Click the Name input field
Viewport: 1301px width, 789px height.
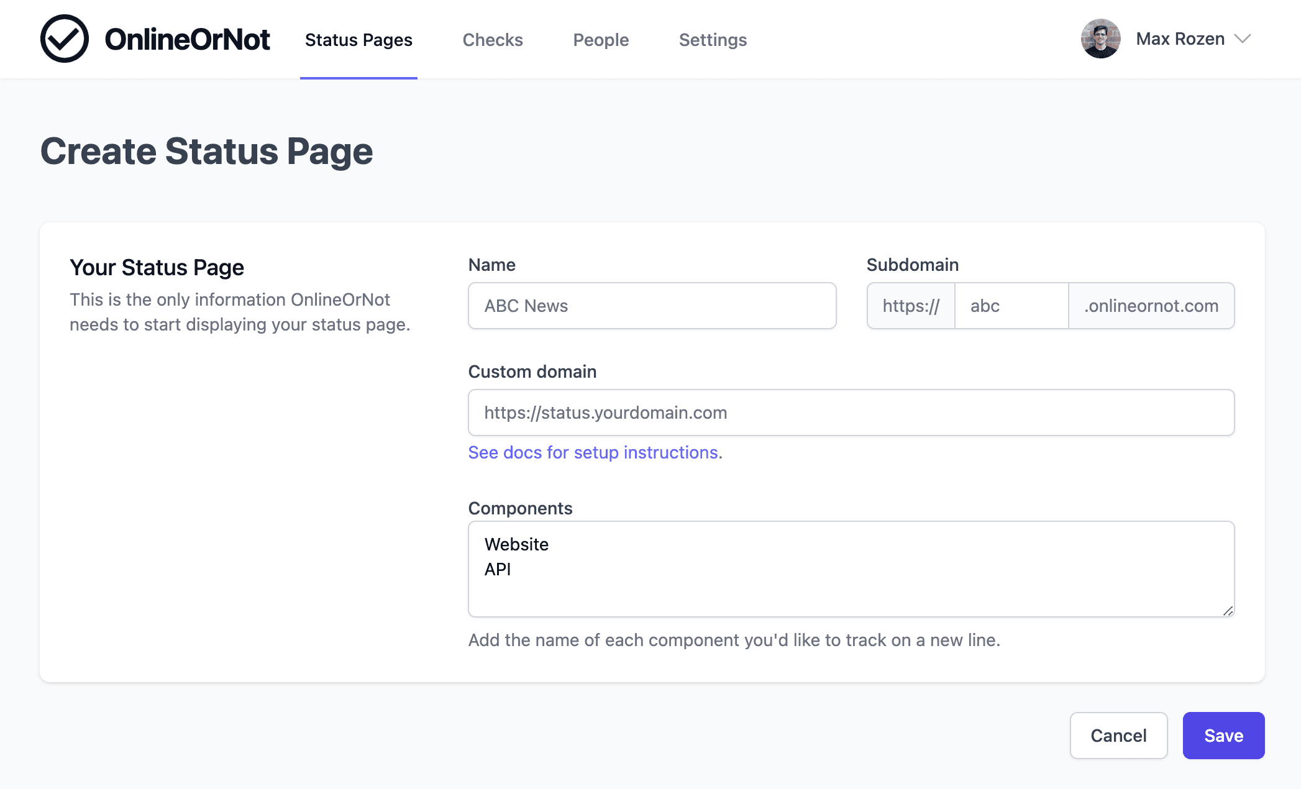(x=651, y=306)
